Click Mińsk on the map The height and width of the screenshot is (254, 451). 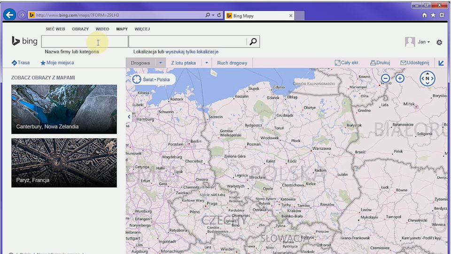409,104
